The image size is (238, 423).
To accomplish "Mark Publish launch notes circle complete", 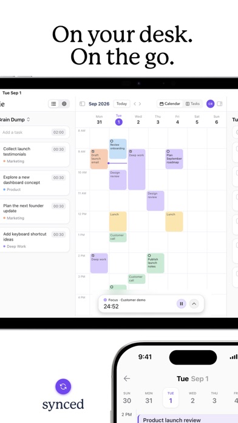I will click(x=149, y=256).
